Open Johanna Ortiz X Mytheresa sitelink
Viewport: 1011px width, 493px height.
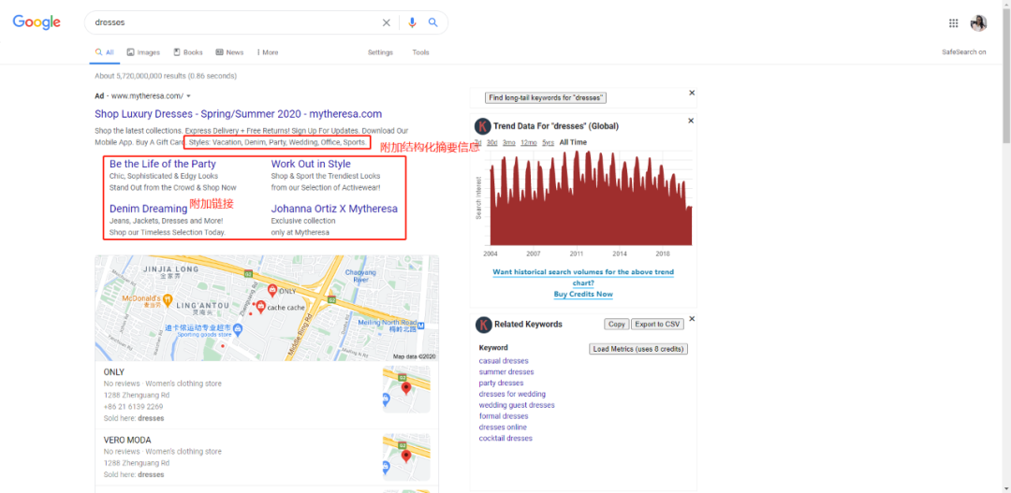(x=334, y=209)
